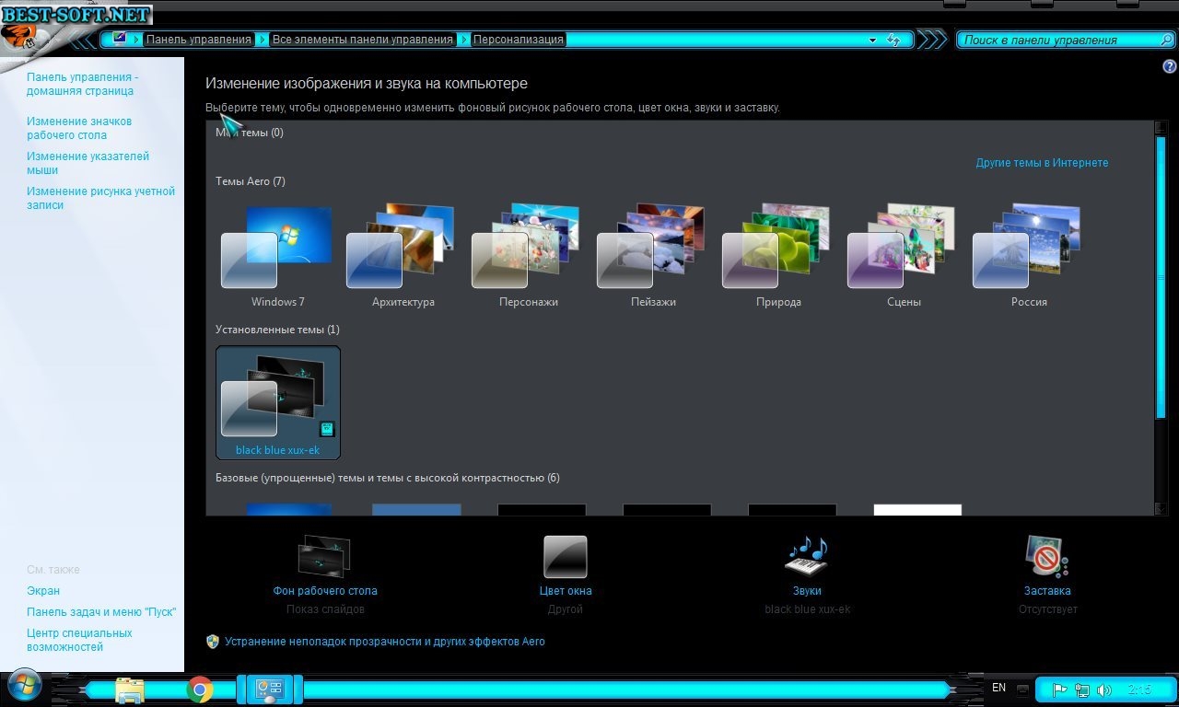Click the Показ слайдов caption
Image resolution: width=1179 pixels, height=707 pixels.
pos(325,609)
